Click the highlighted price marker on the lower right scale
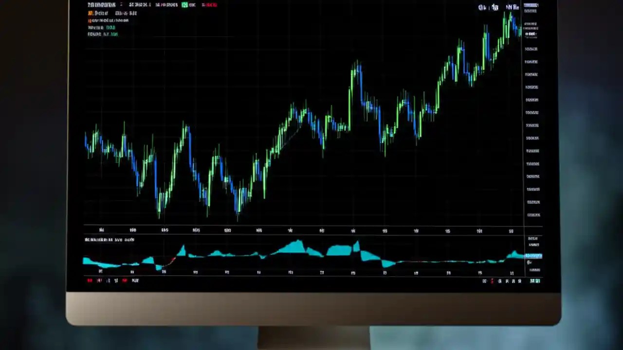 pos(533,255)
